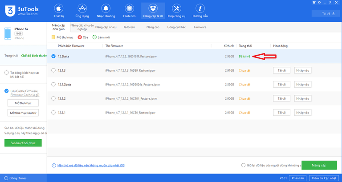Click Kiểm tra Cập nhật button

(x=324, y=178)
